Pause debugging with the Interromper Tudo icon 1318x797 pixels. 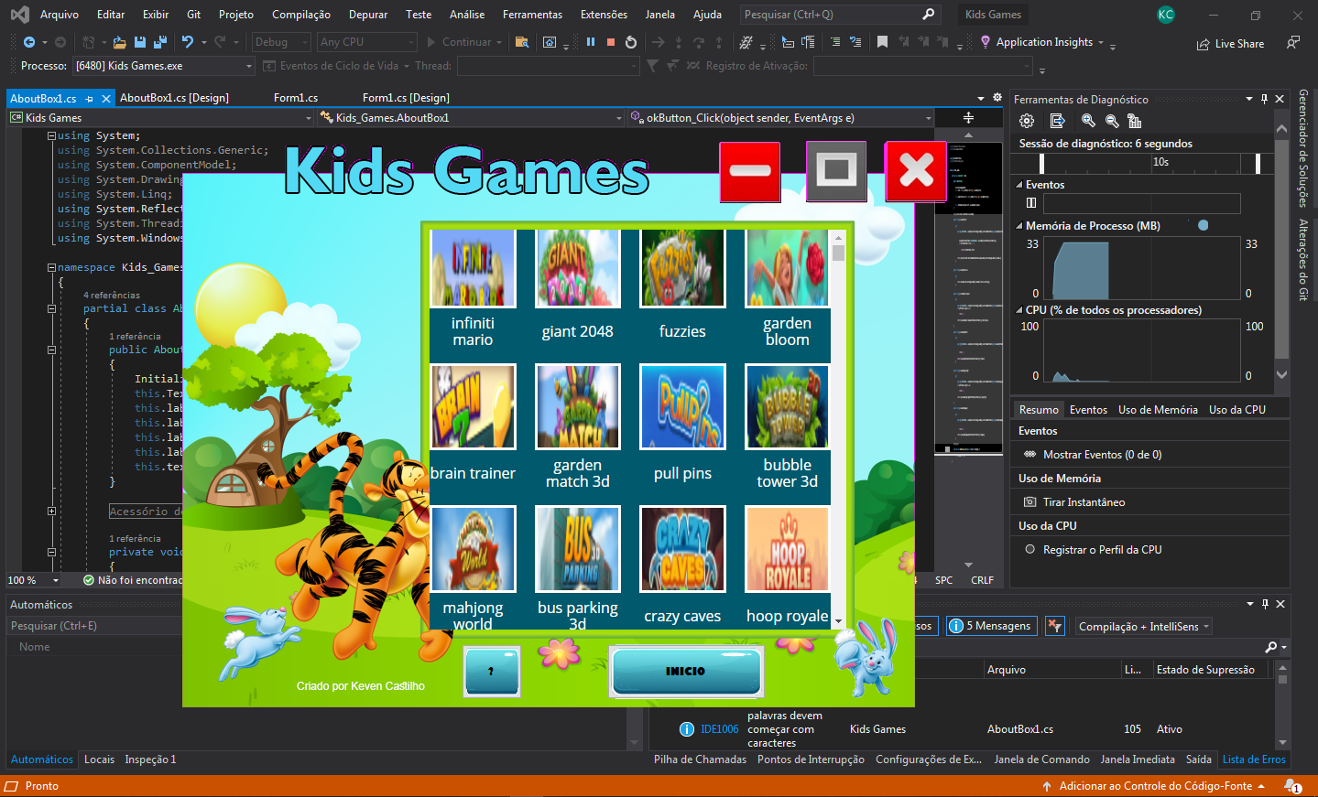click(590, 41)
